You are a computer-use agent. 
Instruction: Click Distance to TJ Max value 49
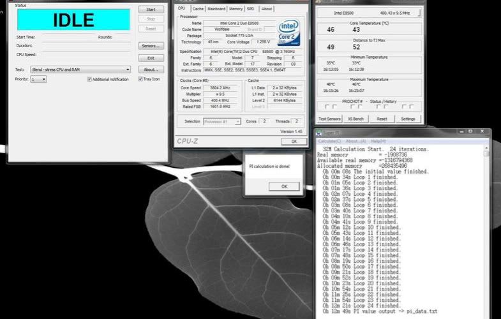click(x=331, y=47)
